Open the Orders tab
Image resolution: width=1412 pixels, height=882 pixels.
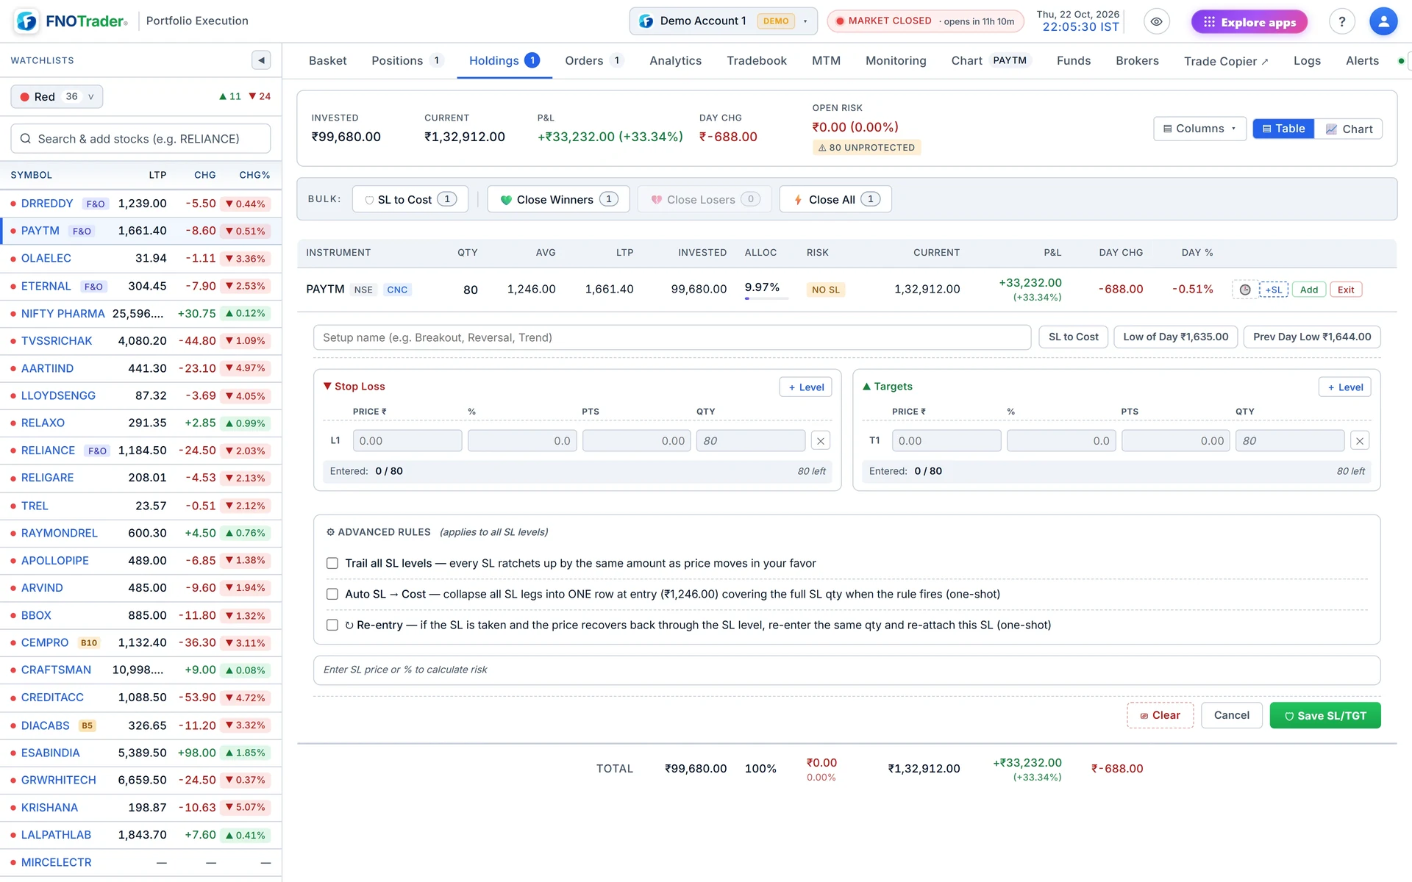pyautogui.click(x=593, y=61)
